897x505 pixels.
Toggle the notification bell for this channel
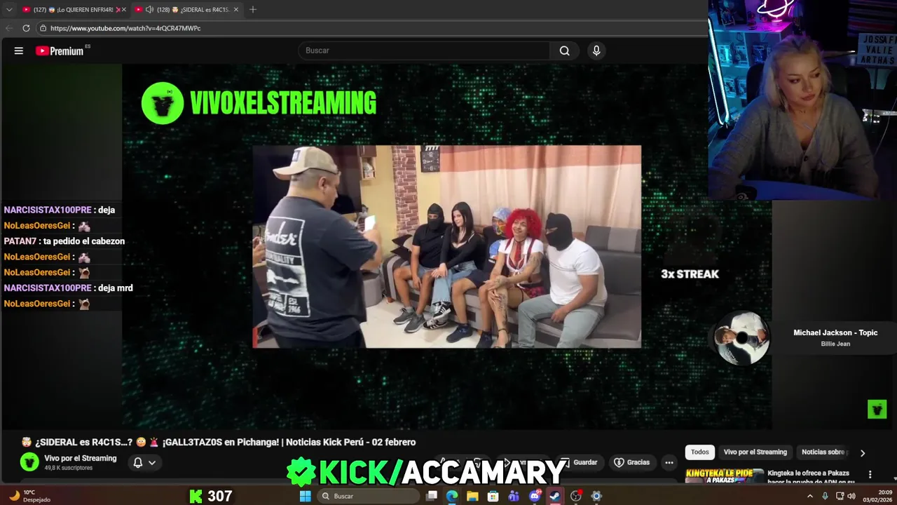(x=138, y=462)
